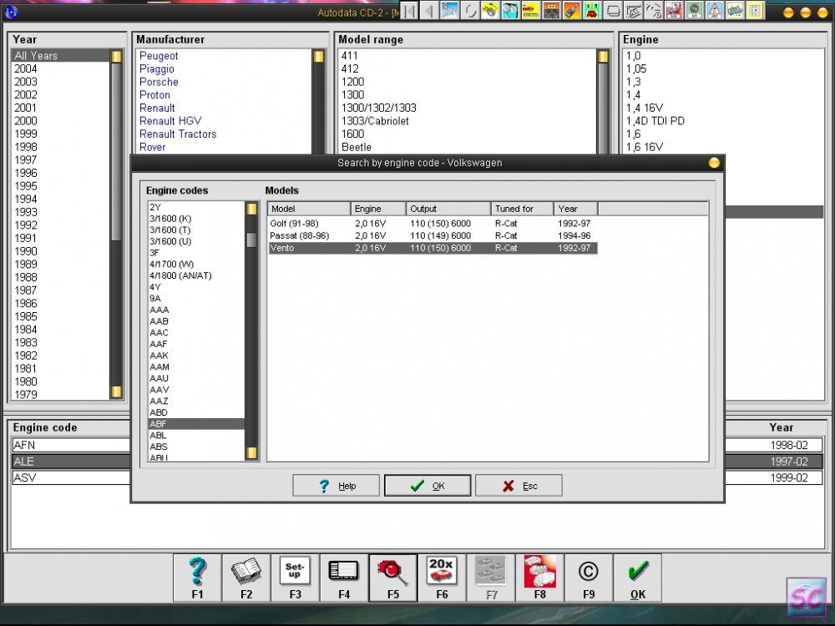Click the yellow belt pulley toolbar icon
Viewport: 835px width, 626px height.
(490, 10)
